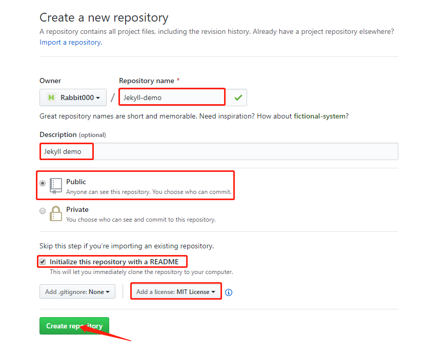
Task: Click the Create a new repository heading
Action: (x=104, y=17)
